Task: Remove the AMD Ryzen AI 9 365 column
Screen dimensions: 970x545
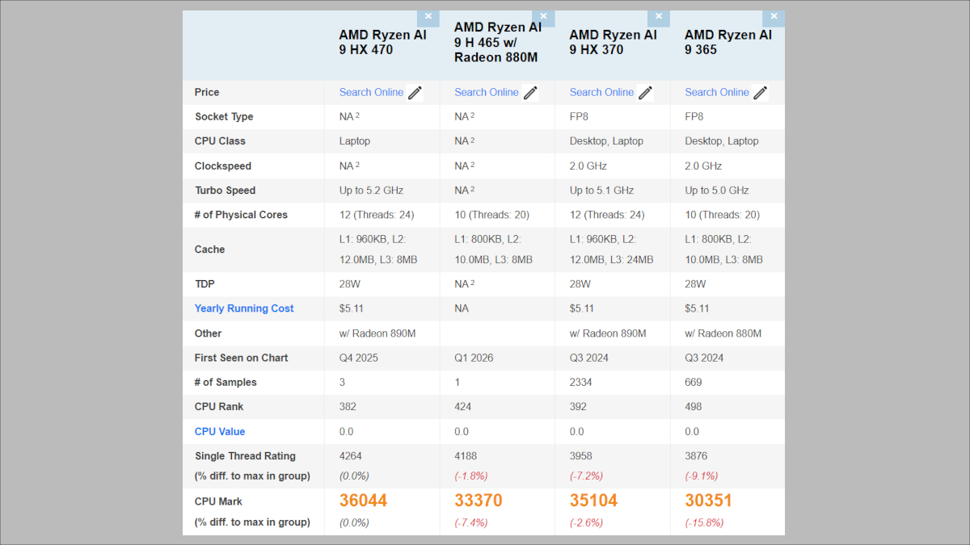Action: coord(774,17)
